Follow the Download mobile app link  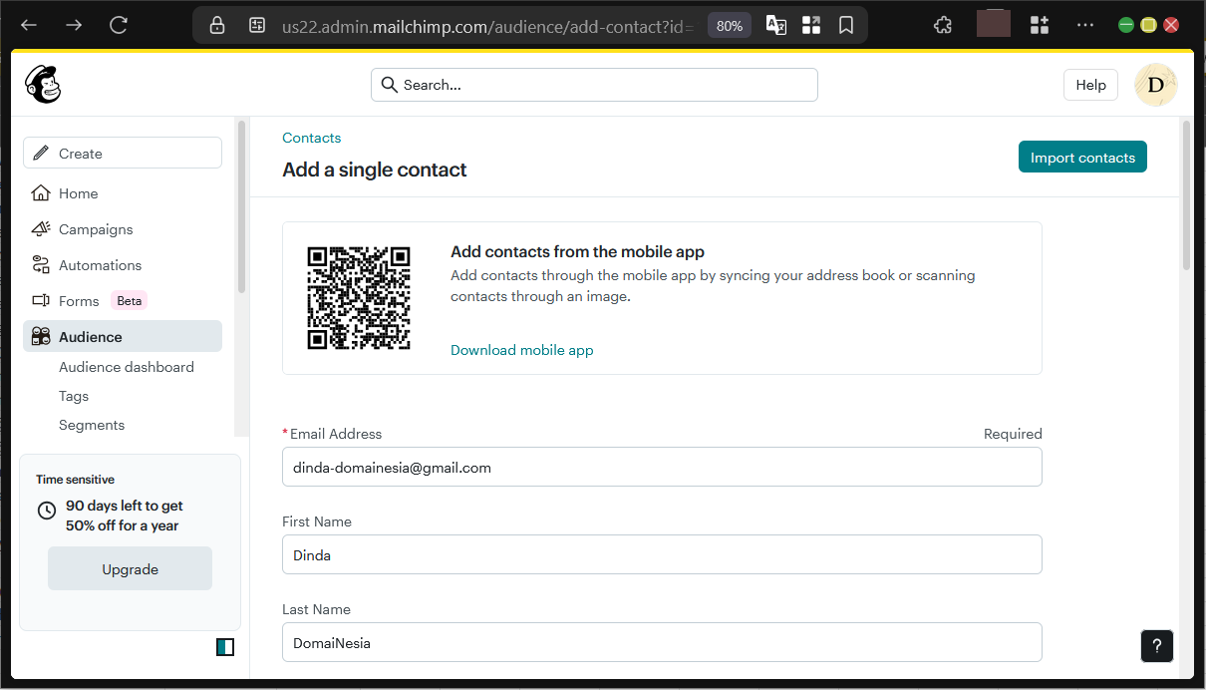click(521, 350)
